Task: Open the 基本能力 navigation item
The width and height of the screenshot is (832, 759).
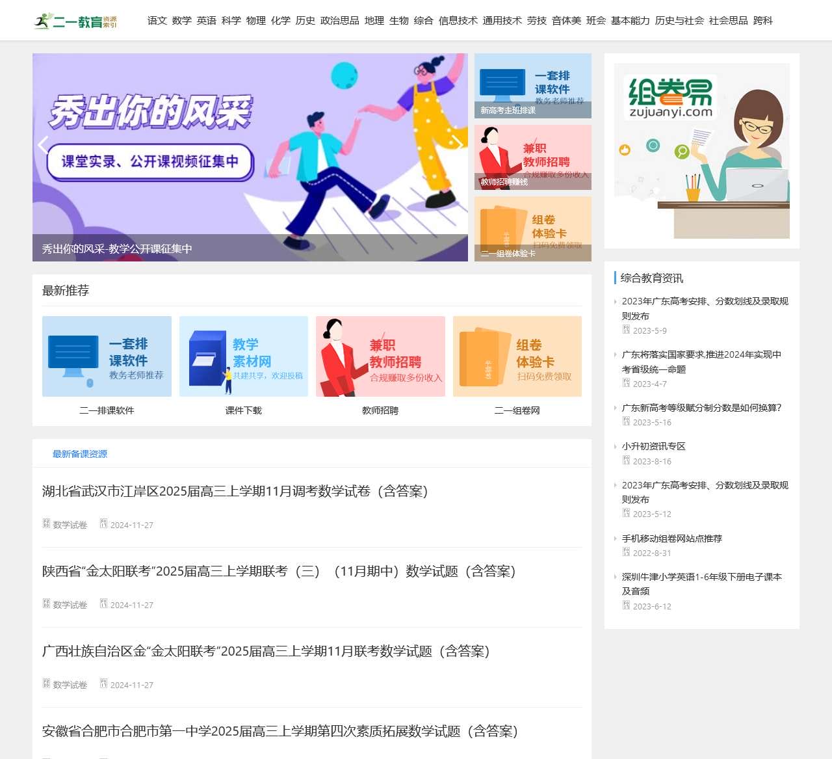Action: point(630,21)
